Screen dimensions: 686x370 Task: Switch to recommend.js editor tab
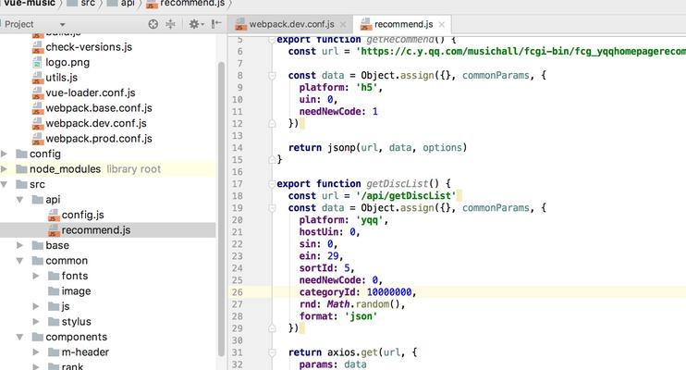point(403,24)
